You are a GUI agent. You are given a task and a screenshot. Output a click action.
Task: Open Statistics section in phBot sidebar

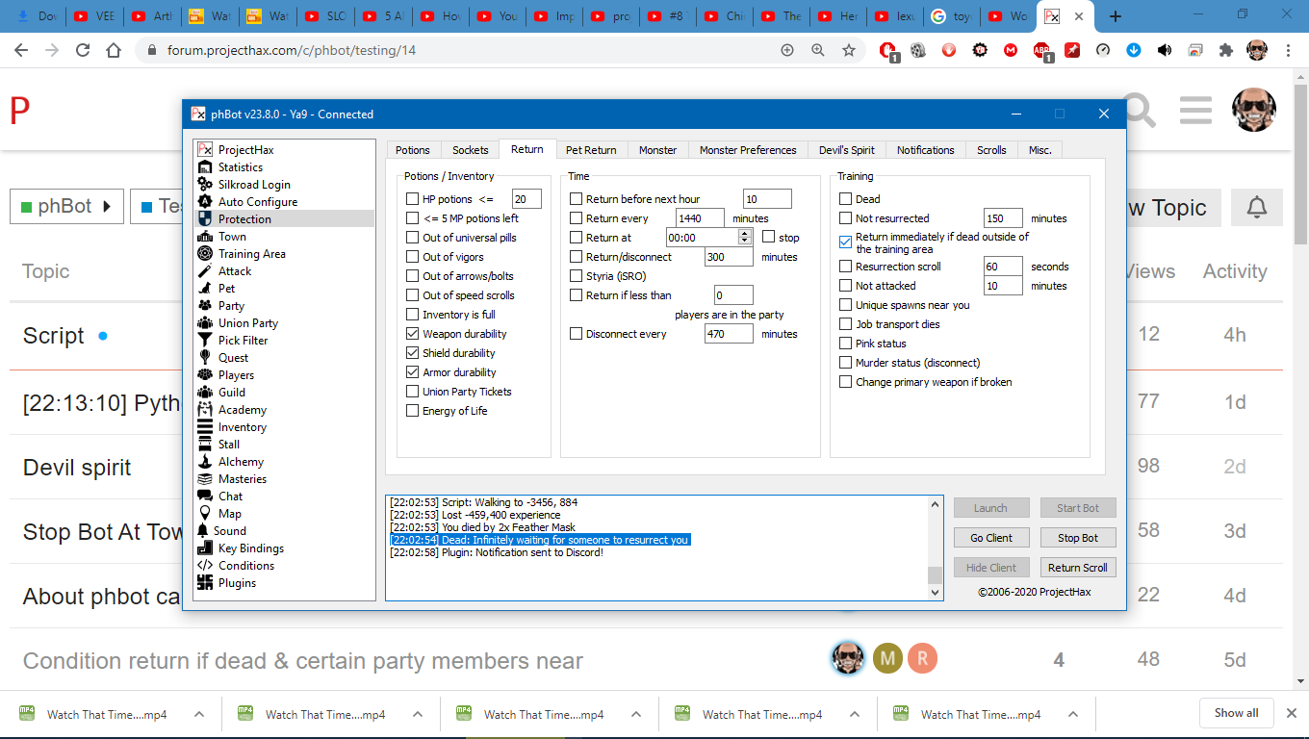tap(240, 167)
